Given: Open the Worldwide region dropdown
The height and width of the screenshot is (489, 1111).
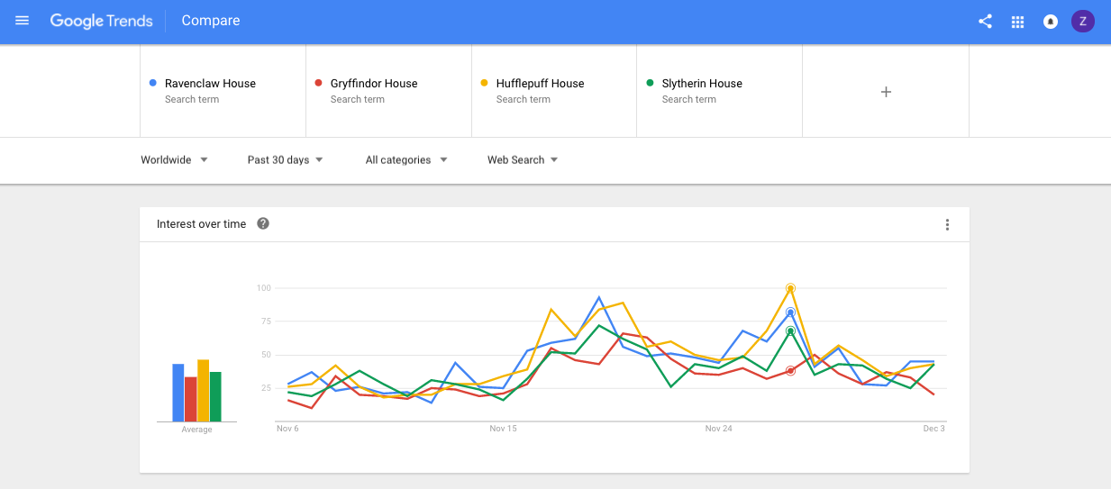Looking at the screenshot, I should pos(175,160).
